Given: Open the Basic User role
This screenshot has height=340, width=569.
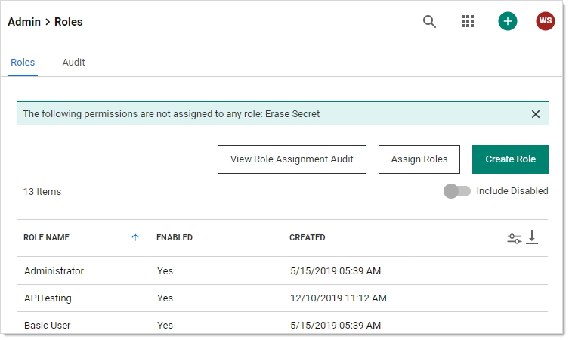Looking at the screenshot, I should [47, 325].
